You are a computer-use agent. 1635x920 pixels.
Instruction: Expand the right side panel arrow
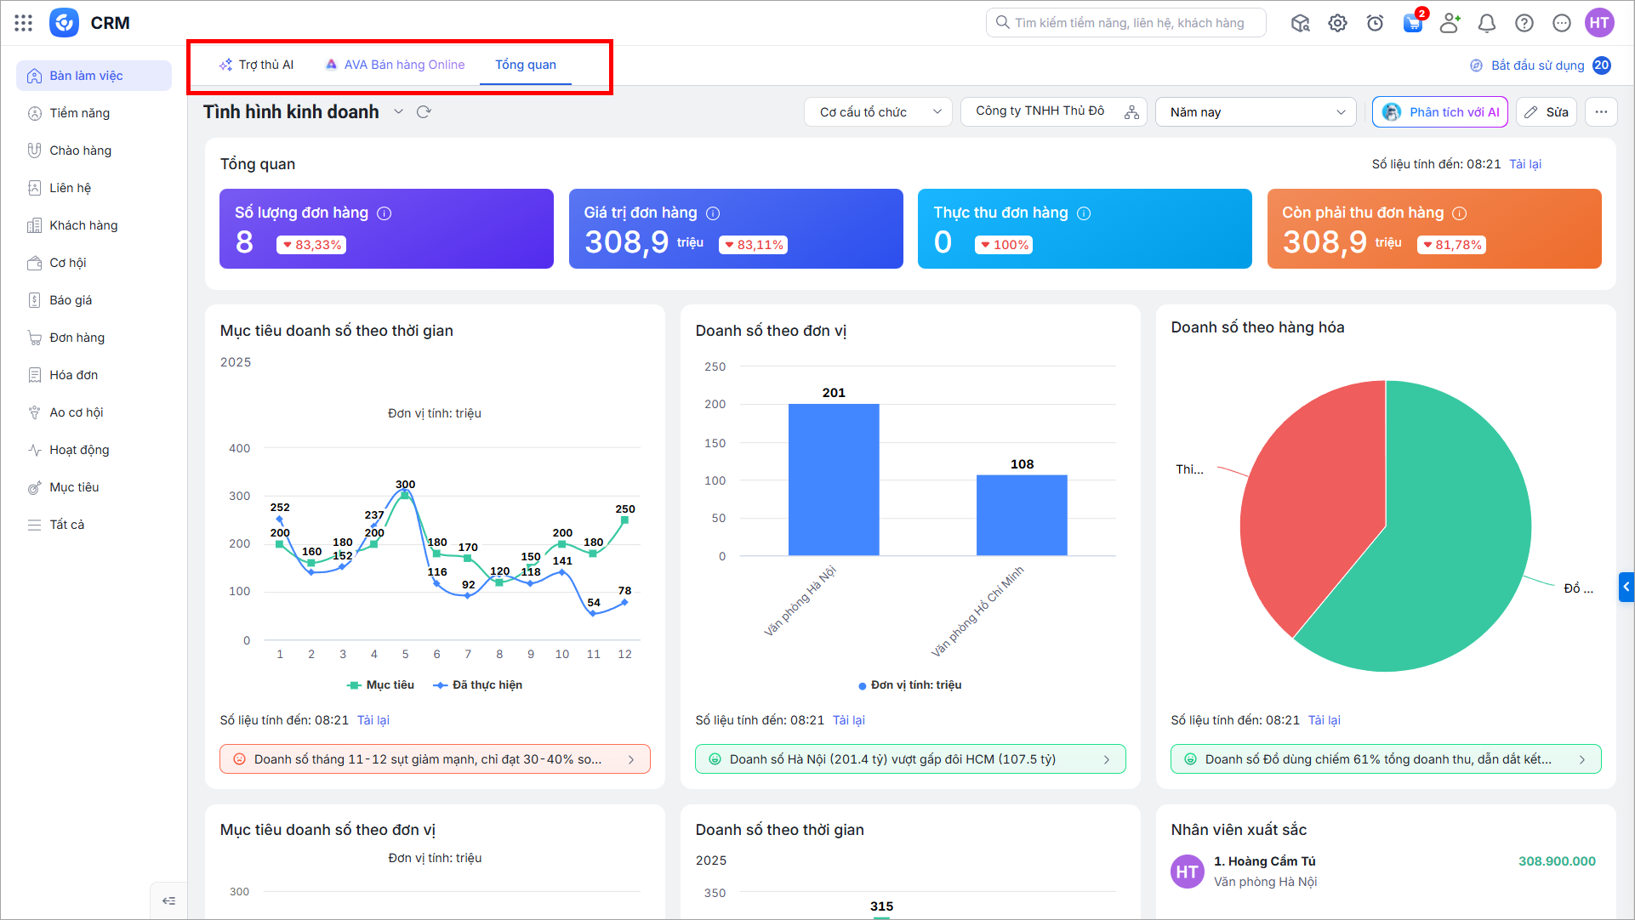tap(1626, 587)
